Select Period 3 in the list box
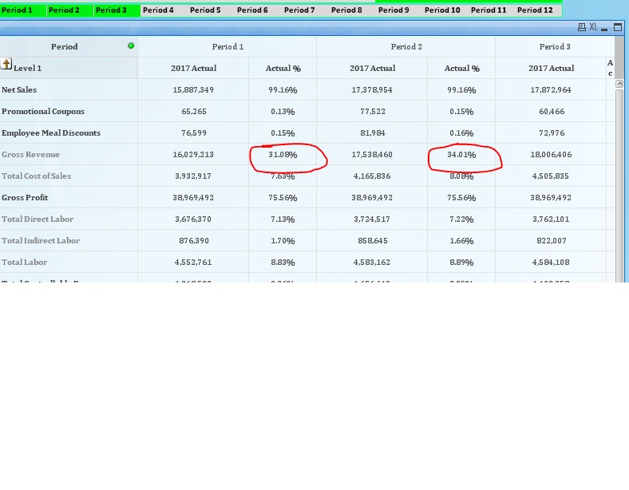 pyautogui.click(x=117, y=10)
